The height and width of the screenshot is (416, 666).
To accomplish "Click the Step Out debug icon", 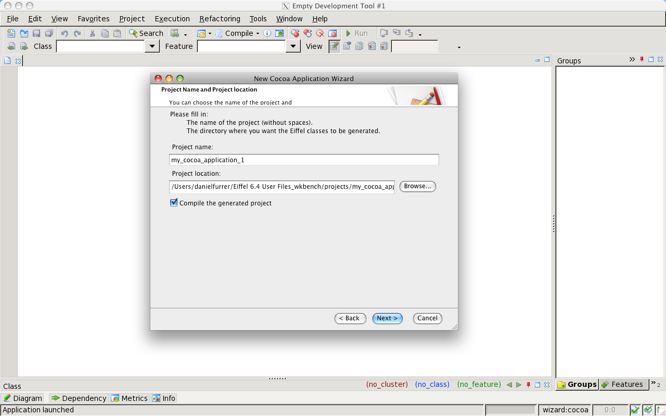I will pyautogui.click(x=409, y=33).
